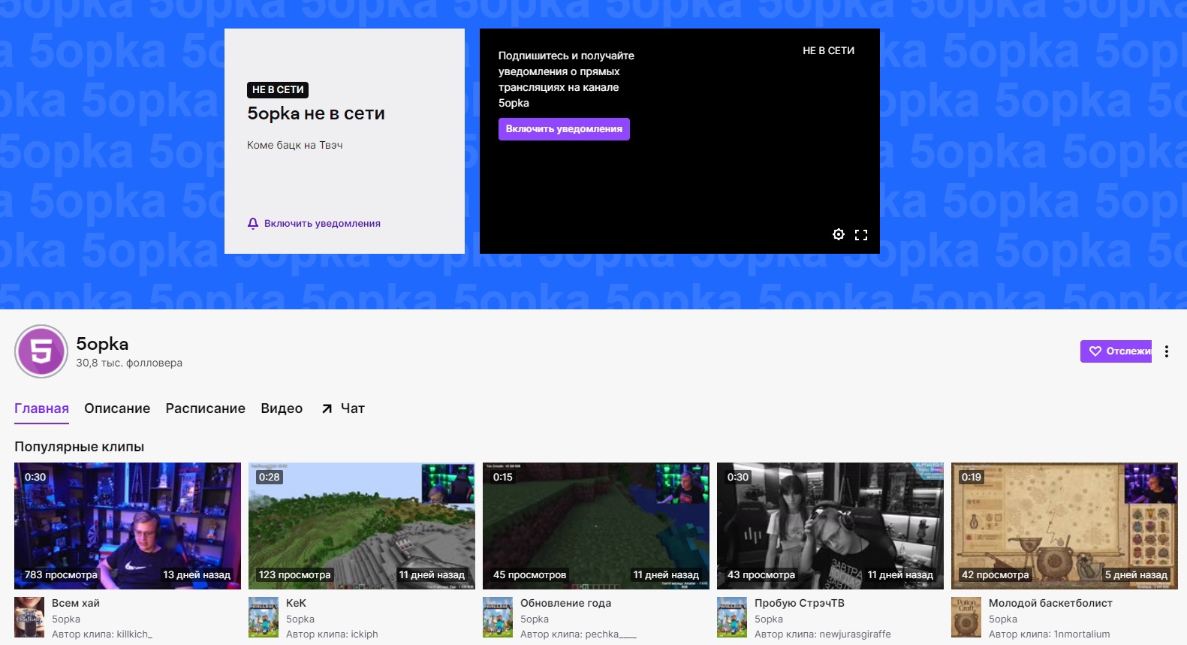
Task: Toggle fullscreen mode in the player
Action: 861,235
